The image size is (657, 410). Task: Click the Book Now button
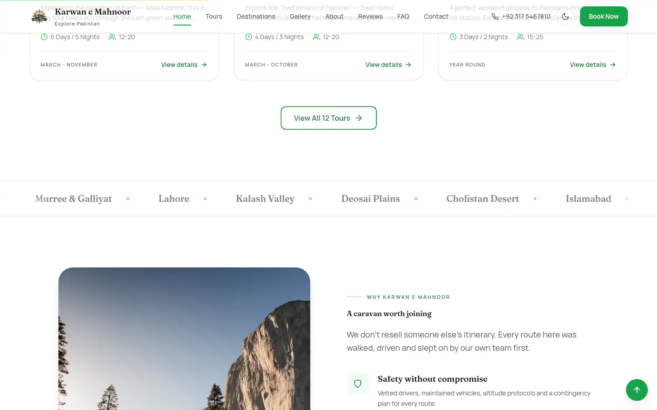tap(604, 16)
